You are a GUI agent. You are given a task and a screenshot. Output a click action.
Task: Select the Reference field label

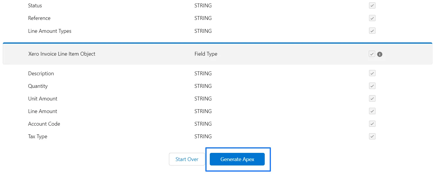tap(39, 18)
